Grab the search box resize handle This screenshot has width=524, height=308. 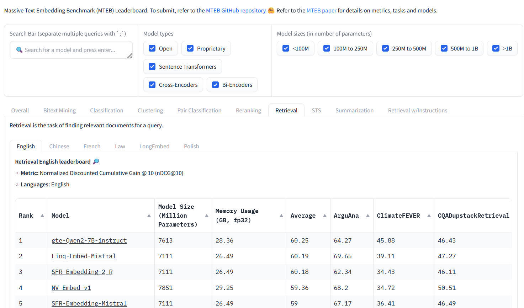pos(129,55)
